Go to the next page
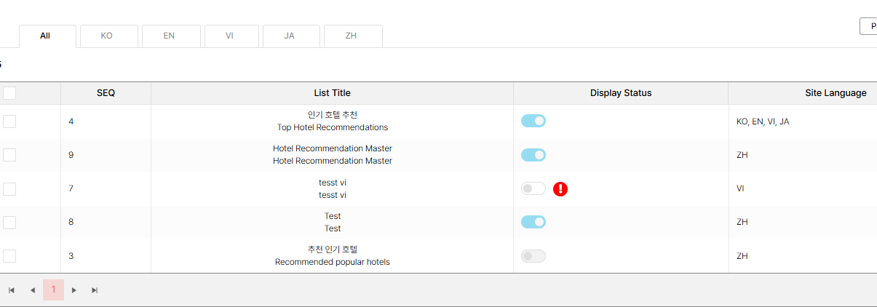 click(74, 290)
